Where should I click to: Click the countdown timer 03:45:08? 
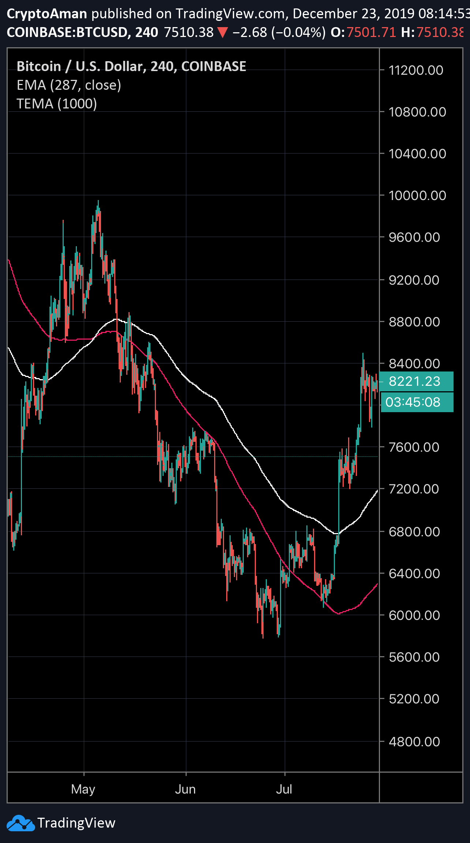click(417, 402)
